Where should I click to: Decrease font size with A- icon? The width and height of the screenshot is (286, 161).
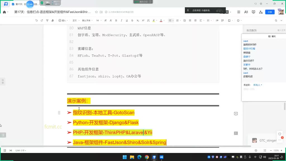click(111, 20)
